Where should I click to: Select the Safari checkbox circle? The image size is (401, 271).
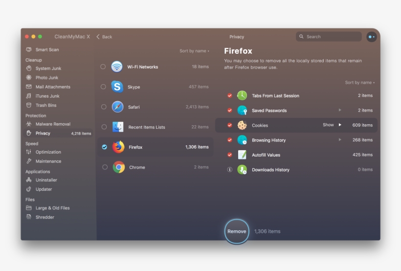click(x=104, y=107)
